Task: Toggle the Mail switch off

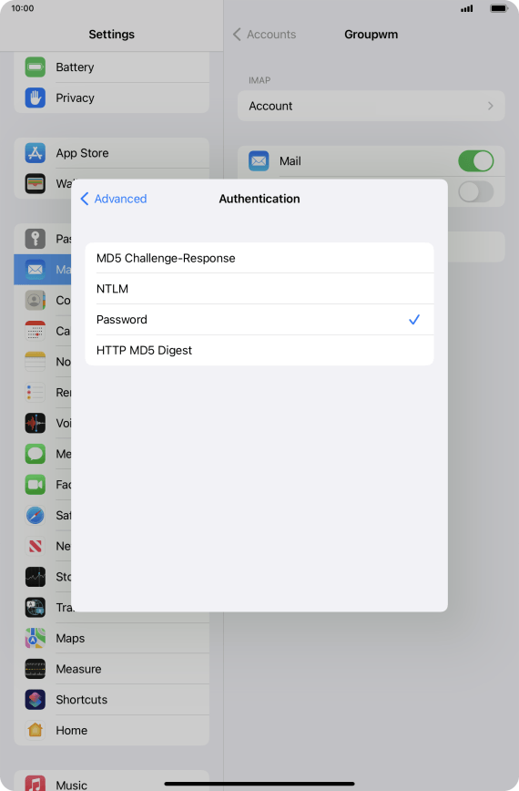Action: [x=475, y=161]
